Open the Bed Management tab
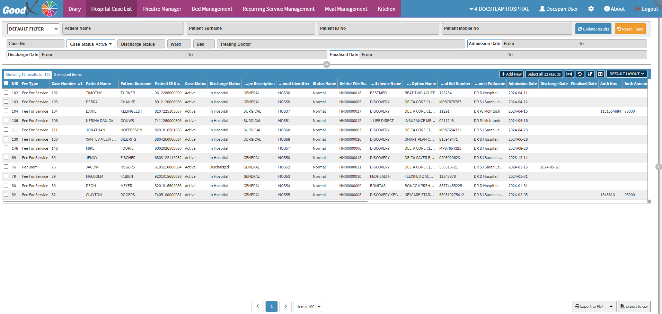 click(x=212, y=9)
